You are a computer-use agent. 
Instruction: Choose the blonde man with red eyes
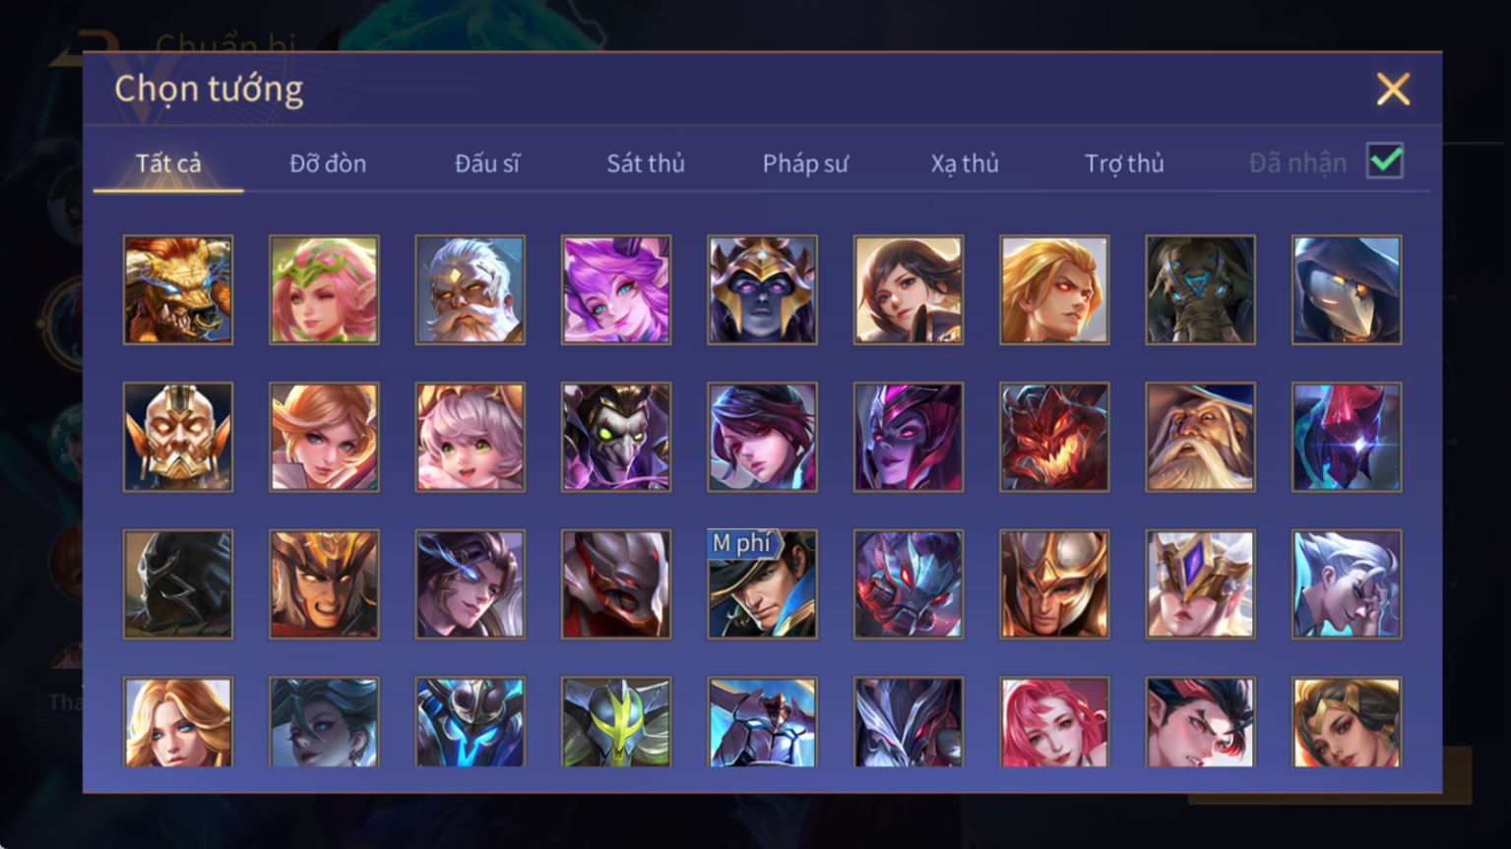coord(1054,289)
